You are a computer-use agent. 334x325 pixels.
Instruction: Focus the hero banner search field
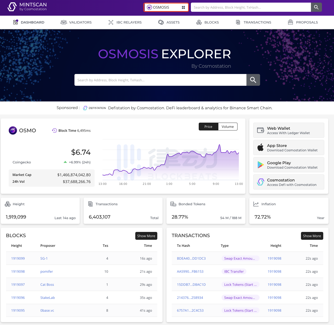click(160, 80)
